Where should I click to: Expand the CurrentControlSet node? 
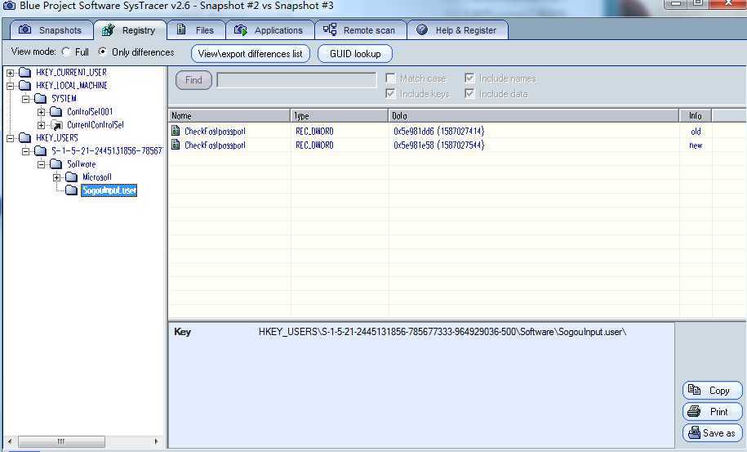[x=42, y=125]
